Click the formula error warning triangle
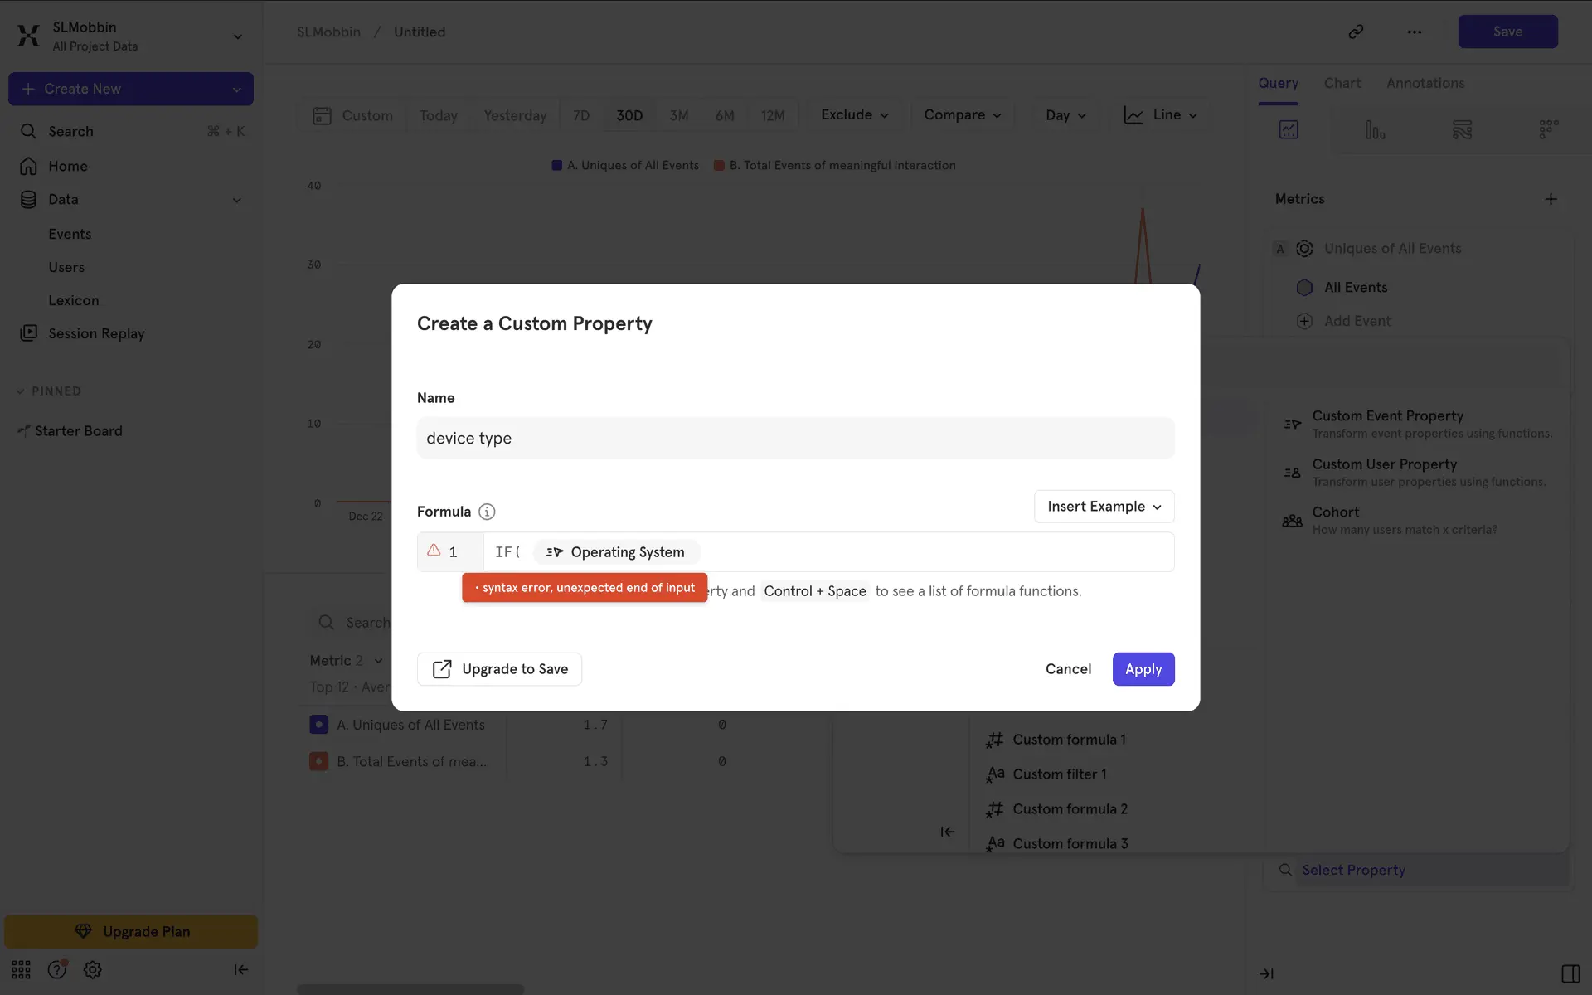 pyautogui.click(x=434, y=551)
